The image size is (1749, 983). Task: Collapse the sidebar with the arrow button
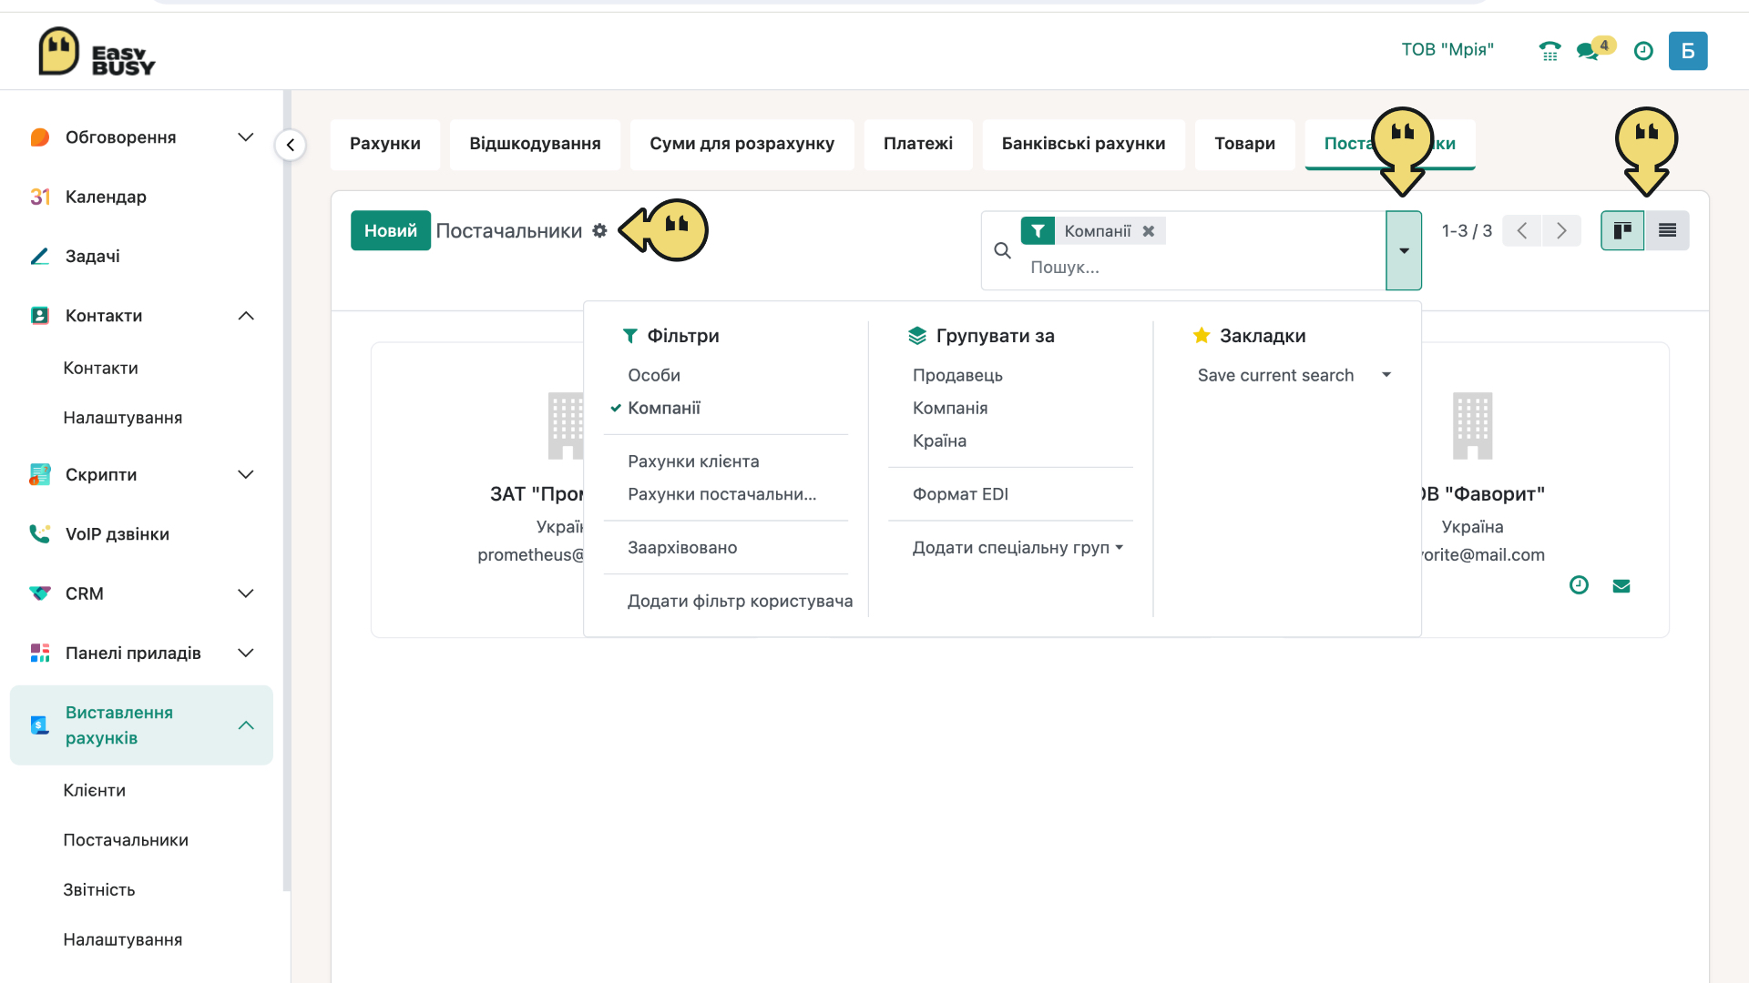tap(291, 145)
